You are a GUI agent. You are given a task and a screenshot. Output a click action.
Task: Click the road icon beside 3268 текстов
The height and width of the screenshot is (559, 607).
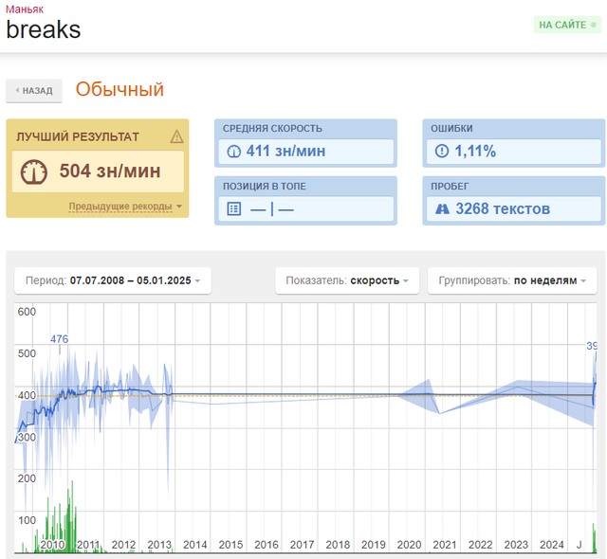tap(441, 209)
